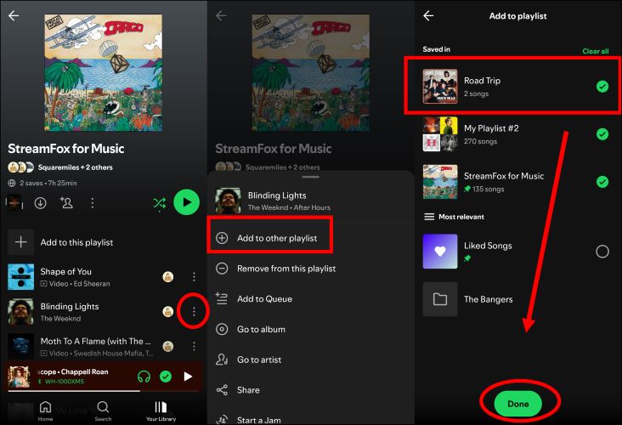The width and height of the screenshot is (622, 425).
Task: Tap Road Trip playlist cover
Action: 440,86
